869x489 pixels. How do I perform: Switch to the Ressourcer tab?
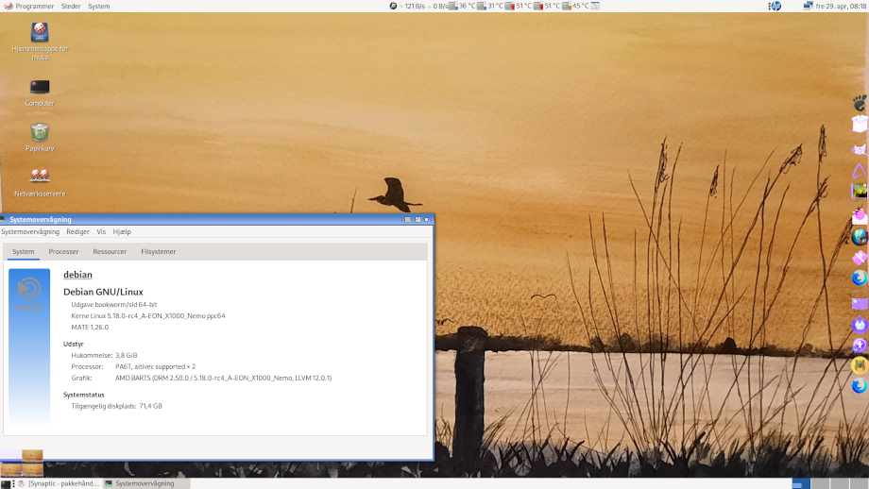pyautogui.click(x=110, y=252)
